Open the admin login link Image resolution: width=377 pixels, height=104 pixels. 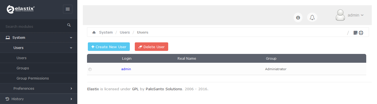click(126, 69)
